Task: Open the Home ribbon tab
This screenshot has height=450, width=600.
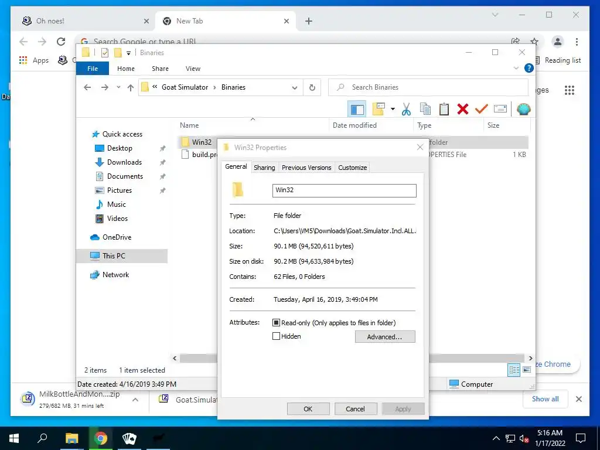Action: tap(126, 69)
